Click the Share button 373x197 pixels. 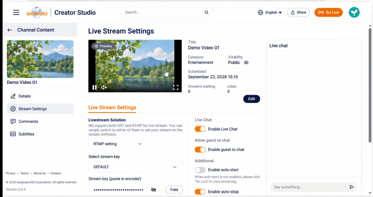pyautogui.click(x=298, y=12)
